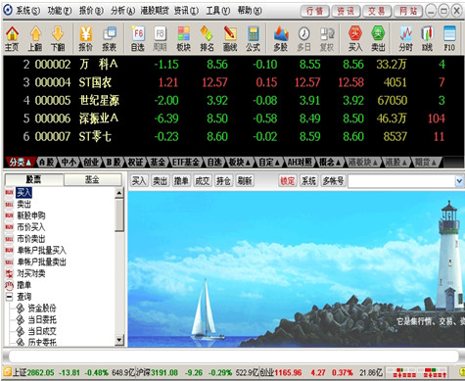Open the 报表 report icon
This screenshot has height=381, width=465.
(109, 38)
